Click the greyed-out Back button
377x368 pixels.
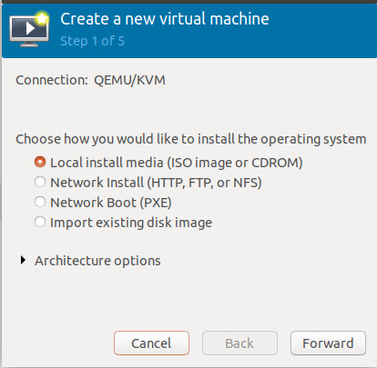coord(239,343)
